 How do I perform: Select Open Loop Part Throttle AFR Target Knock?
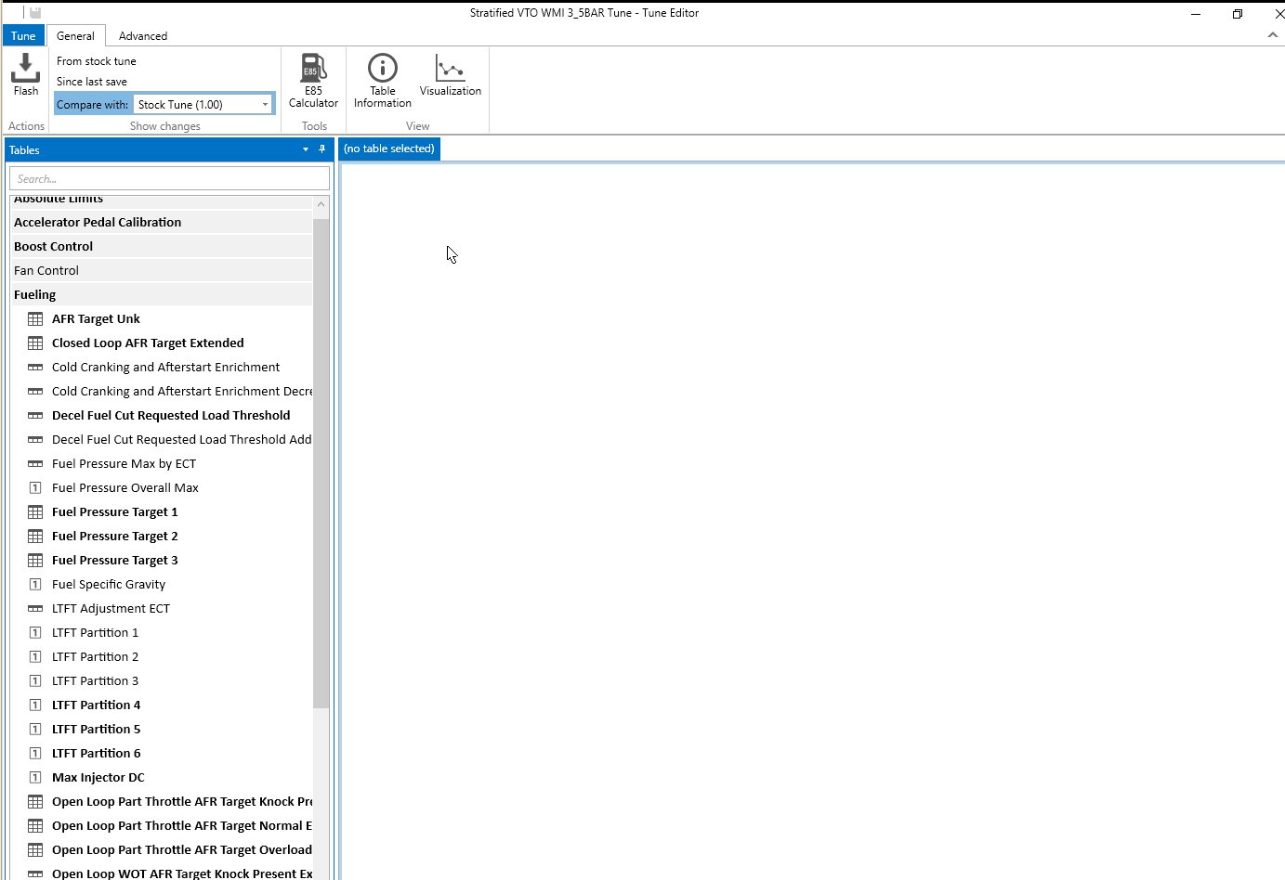(x=182, y=801)
